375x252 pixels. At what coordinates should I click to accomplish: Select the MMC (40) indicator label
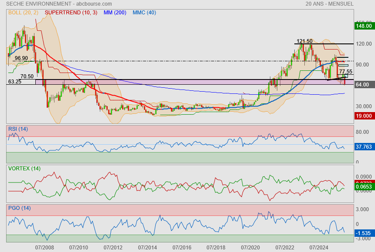144,13
